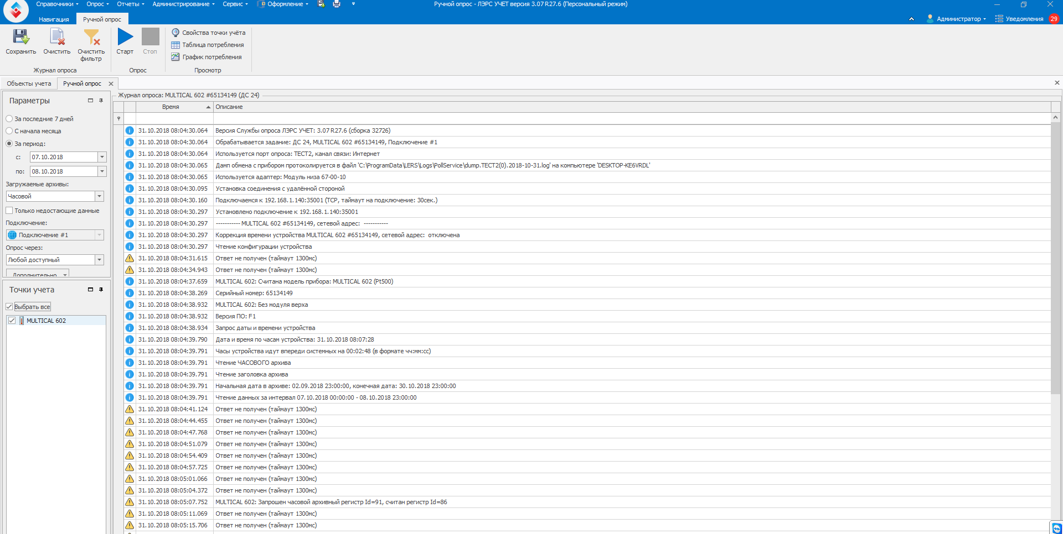This screenshot has width=1063, height=534.
Task: Select row 'Используется адаптер: Модуль низа 67-00-10'
Action: [x=587, y=177]
